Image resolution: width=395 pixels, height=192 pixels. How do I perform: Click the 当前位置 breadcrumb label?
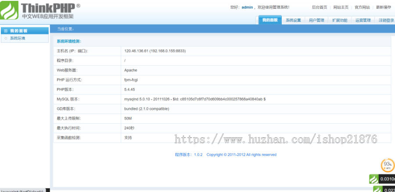point(65,29)
